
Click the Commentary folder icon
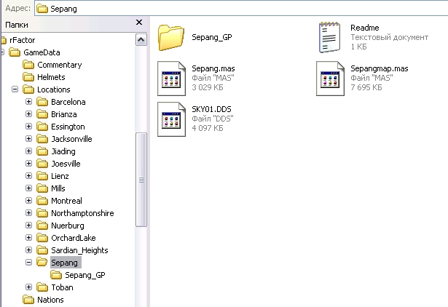point(28,65)
